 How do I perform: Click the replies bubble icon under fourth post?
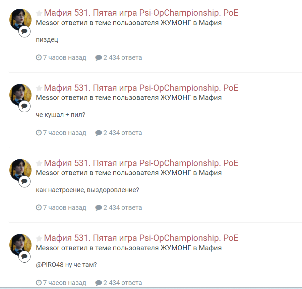(x=99, y=283)
